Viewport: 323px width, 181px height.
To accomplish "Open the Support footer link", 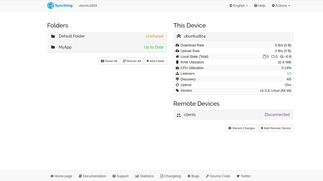I will (121, 176).
